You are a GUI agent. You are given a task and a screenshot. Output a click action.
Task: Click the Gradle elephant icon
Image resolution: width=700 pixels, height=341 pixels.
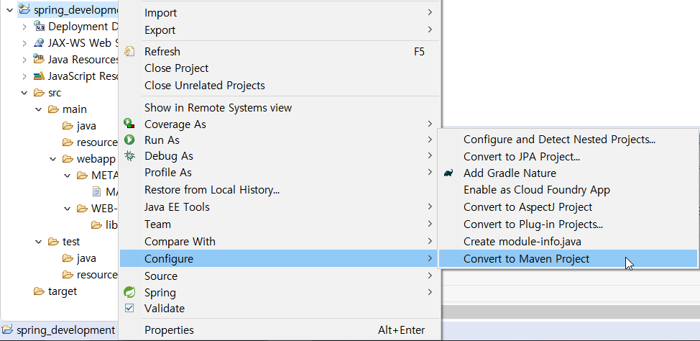[448, 173]
